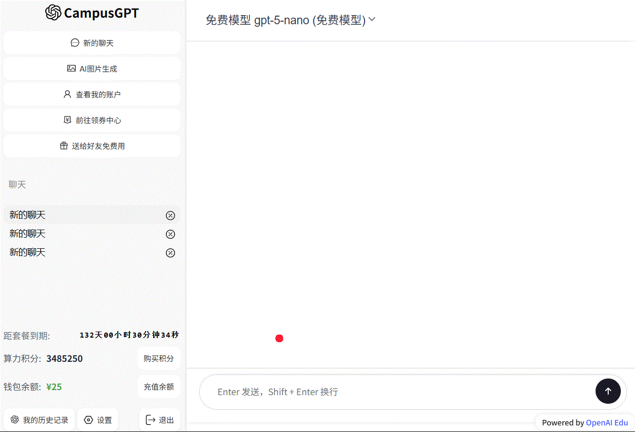Start a new chat with 新的聊天 button
635x432 pixels.
point(92,43)
